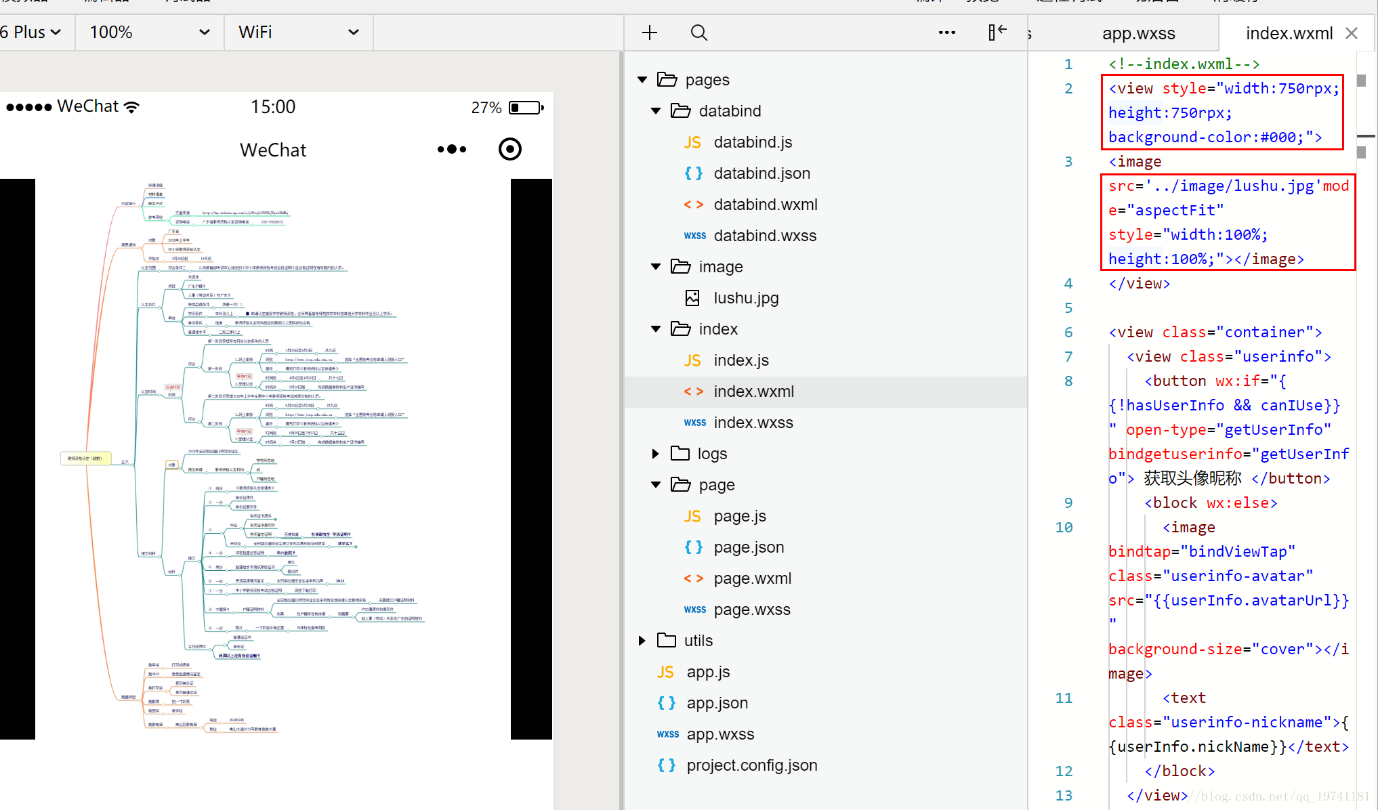Open the WiFi network dropdown

299,32
